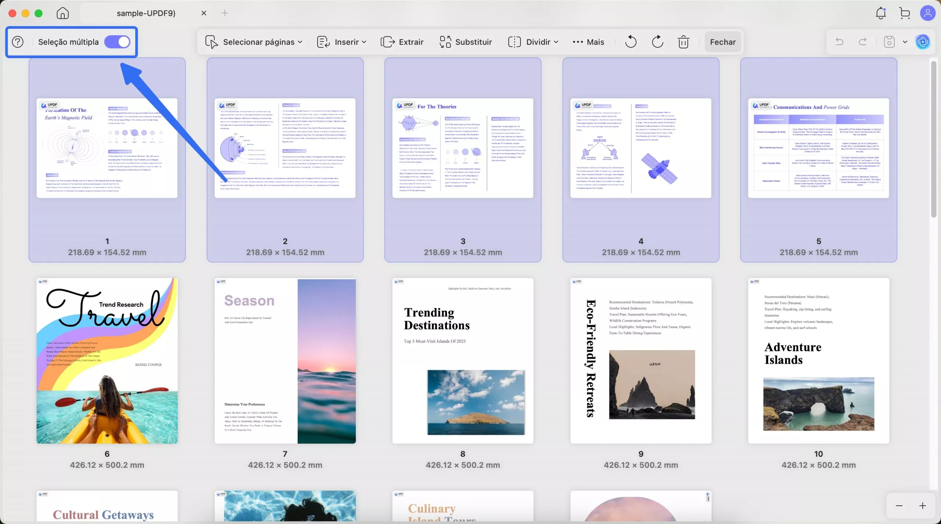
Task: Delete selected pages with trash icon
Action: pyautogui.click(x=683, y=42)
